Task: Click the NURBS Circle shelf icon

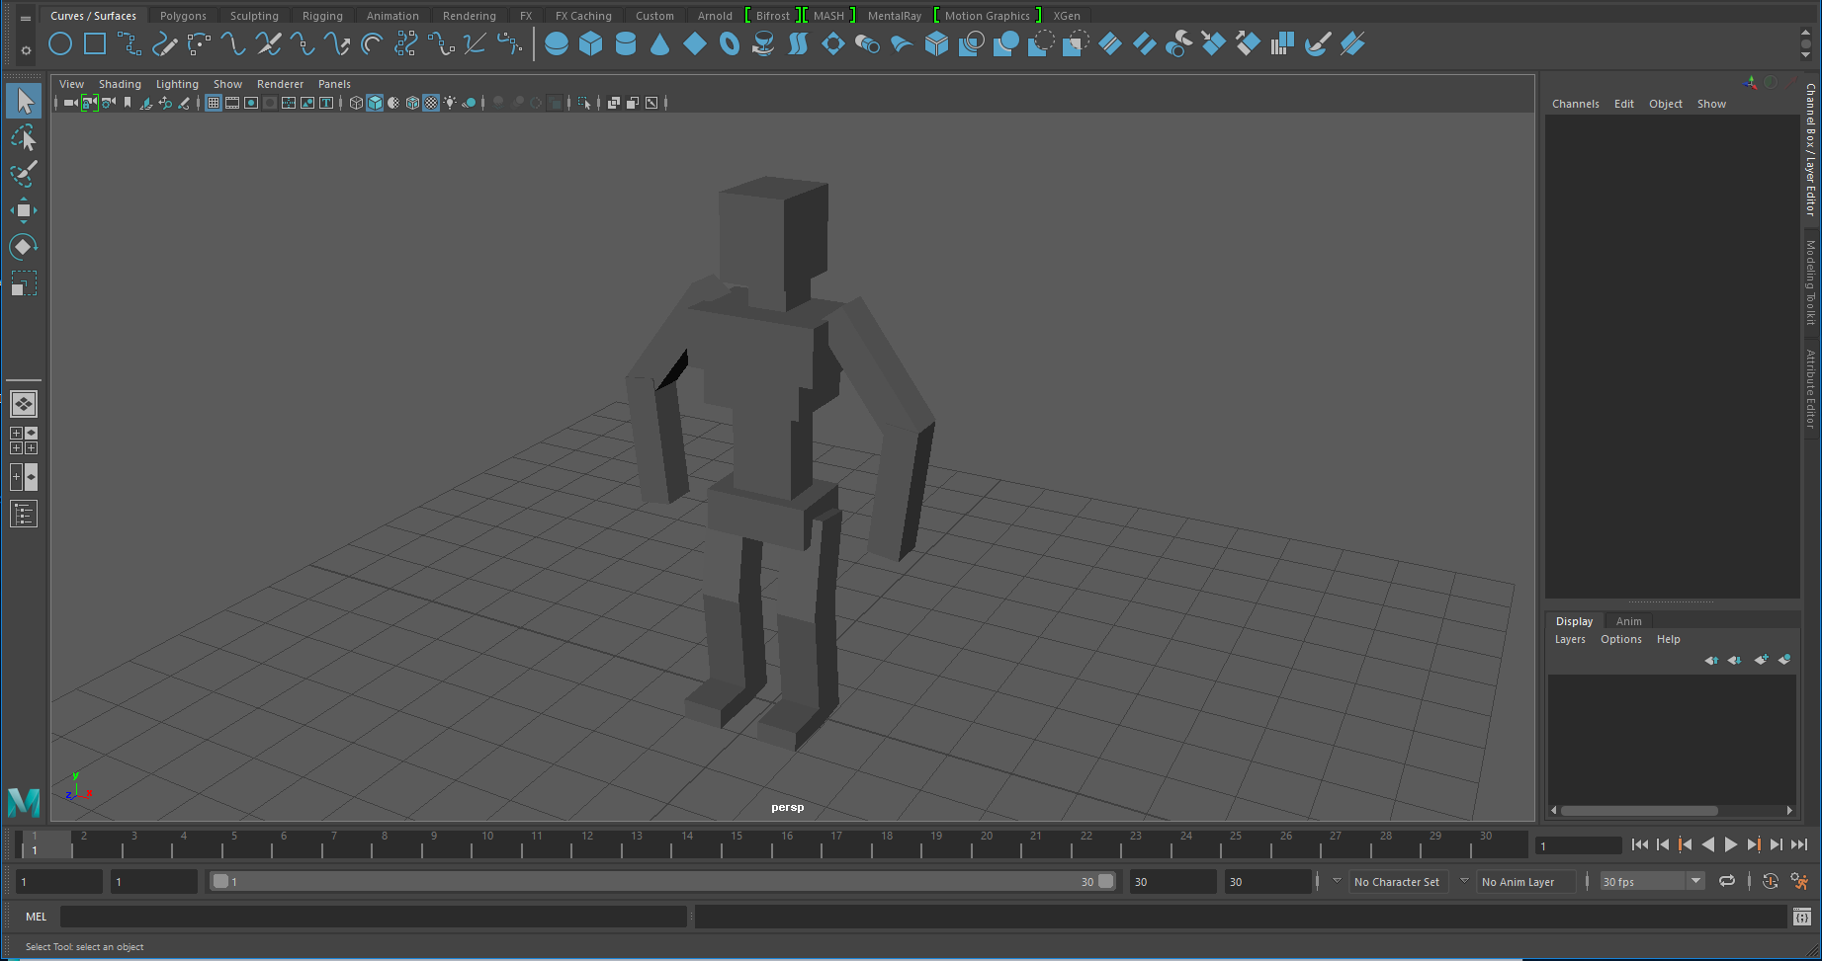Action: click(60, 44)
